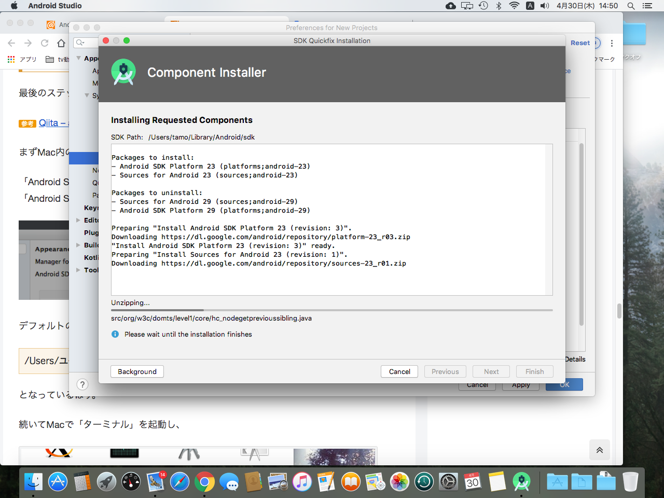The width and height of the screenshot is (664, 498).
Task: Launch iTunes from the Dock
Action: [302, 482]
